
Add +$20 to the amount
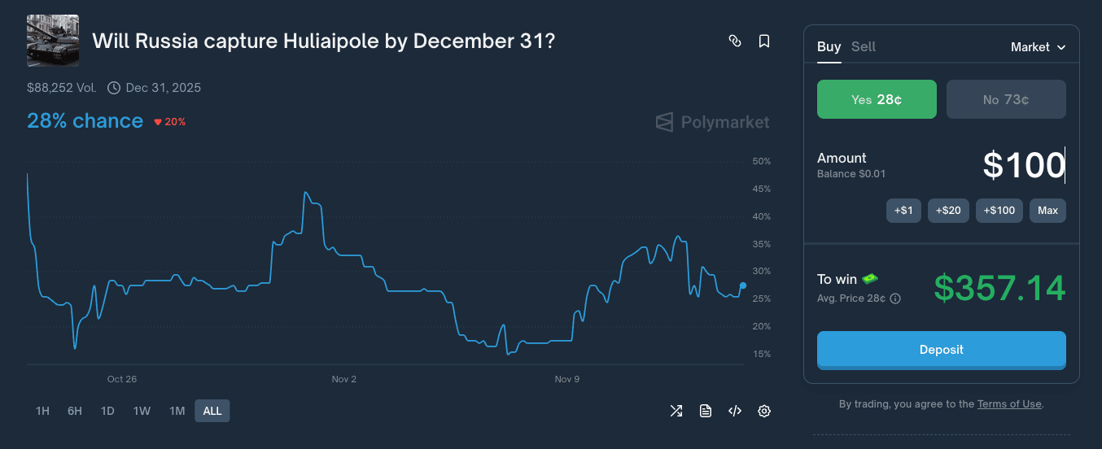tap(948, 211)
